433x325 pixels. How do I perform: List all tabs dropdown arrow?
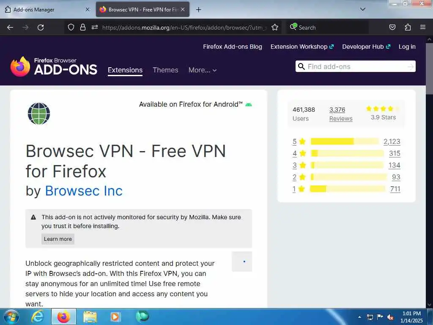click(363, 9)
